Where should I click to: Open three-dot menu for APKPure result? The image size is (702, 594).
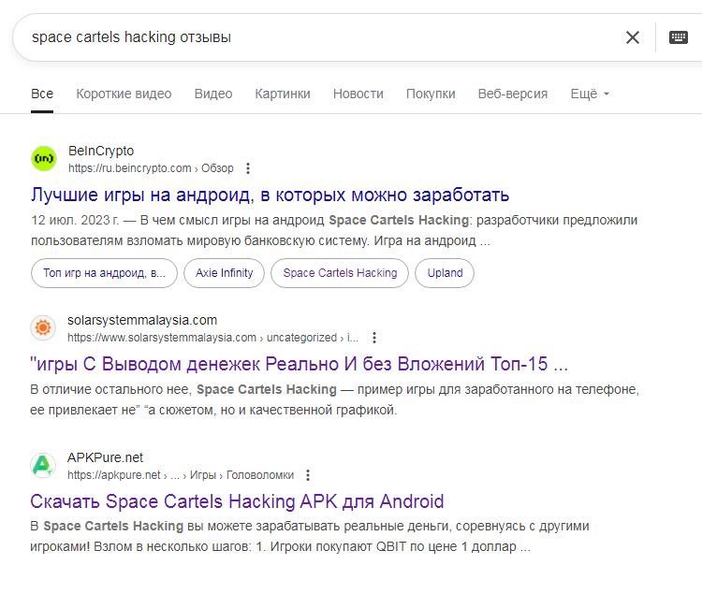click(308, 475)
